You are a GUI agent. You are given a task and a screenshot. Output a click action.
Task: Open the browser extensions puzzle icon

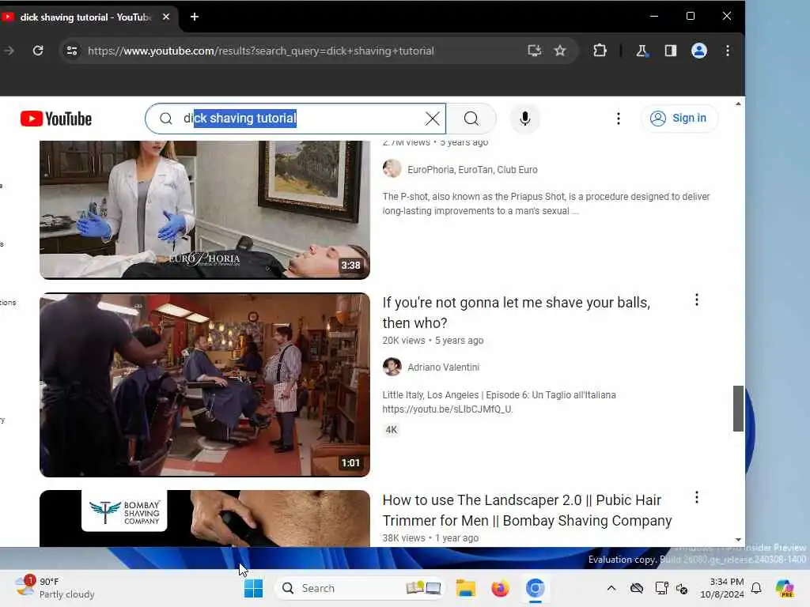coord(600,51)
